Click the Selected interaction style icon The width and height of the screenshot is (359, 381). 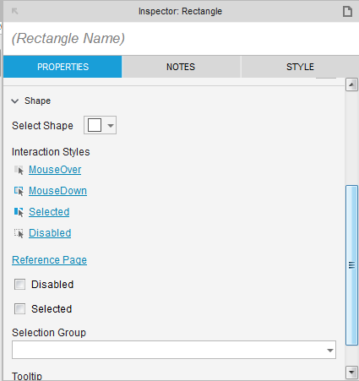(19, 212)
